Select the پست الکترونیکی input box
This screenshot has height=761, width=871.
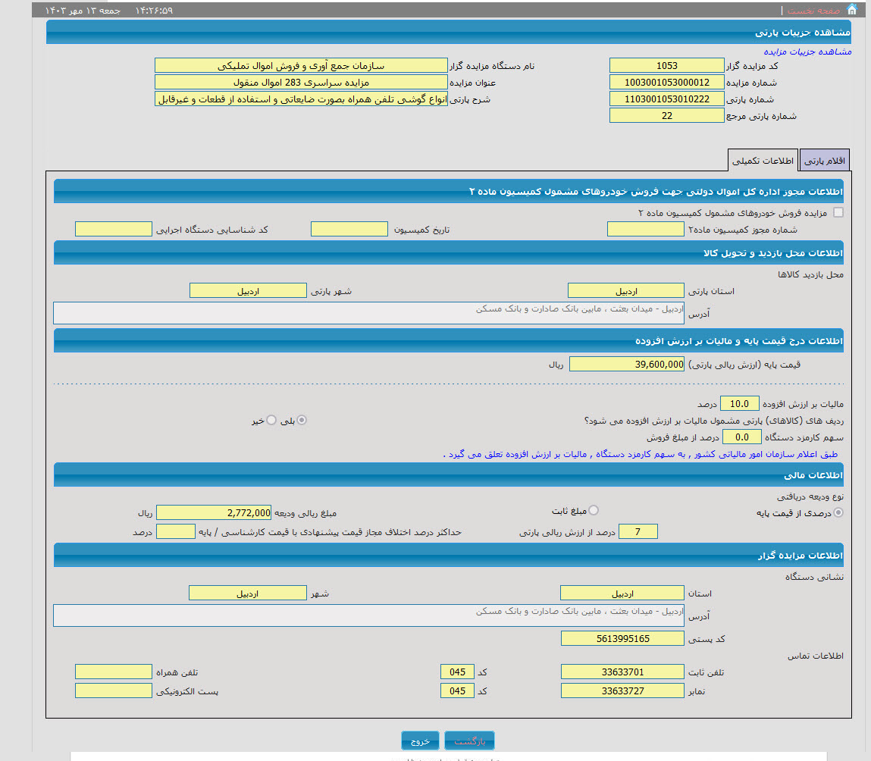114,691
